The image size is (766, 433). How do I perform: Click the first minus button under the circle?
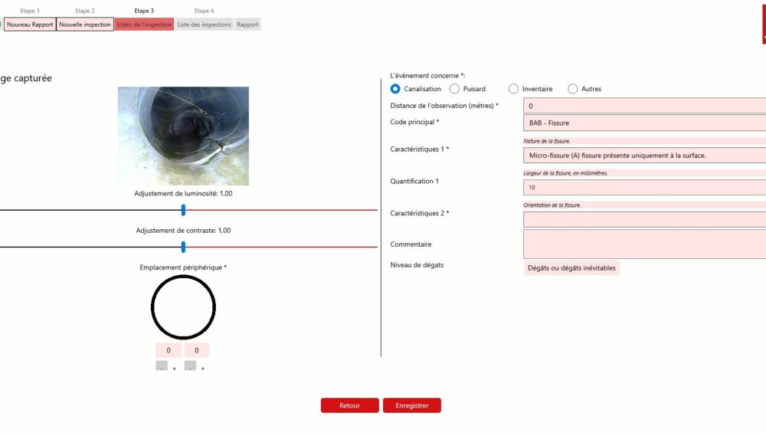pos(162,367)
